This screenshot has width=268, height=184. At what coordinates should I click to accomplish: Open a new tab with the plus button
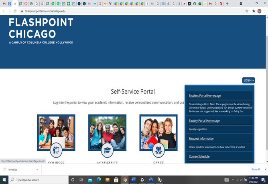(x=227, y=4)
